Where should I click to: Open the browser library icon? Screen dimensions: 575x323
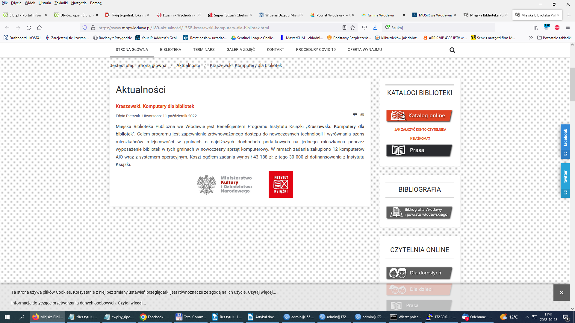(x=535, y=28)
